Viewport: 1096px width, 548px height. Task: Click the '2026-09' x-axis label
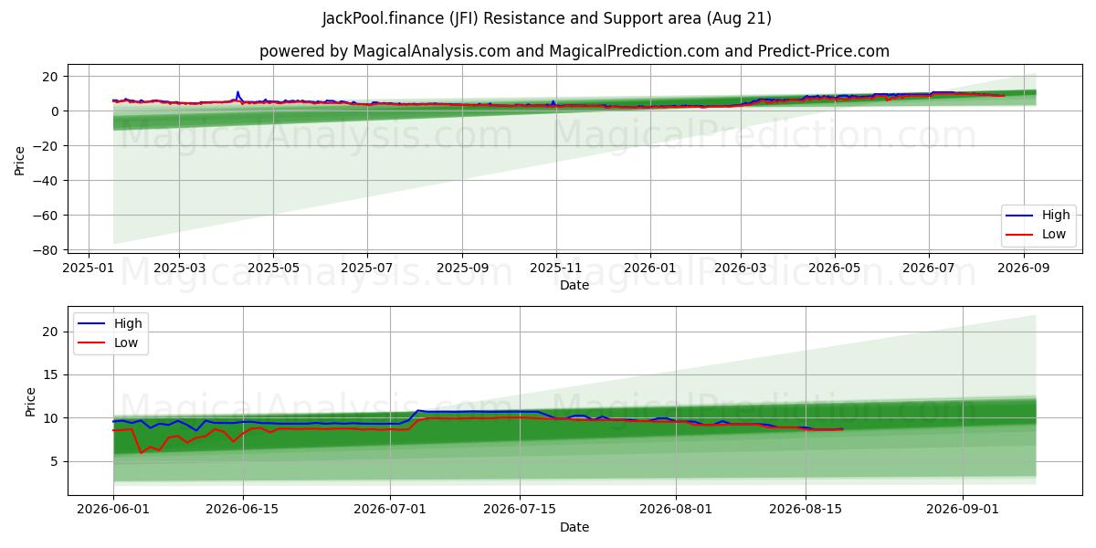tap(1024, 268)
